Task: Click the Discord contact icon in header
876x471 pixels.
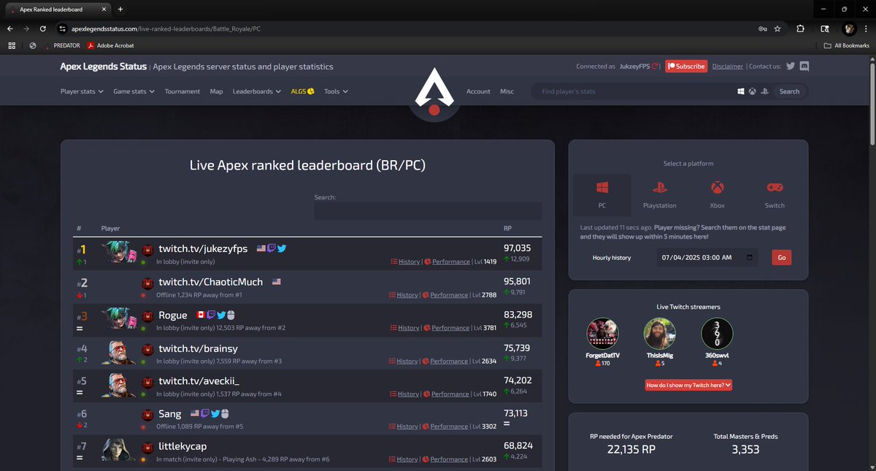Action: (x=804, y=66)
